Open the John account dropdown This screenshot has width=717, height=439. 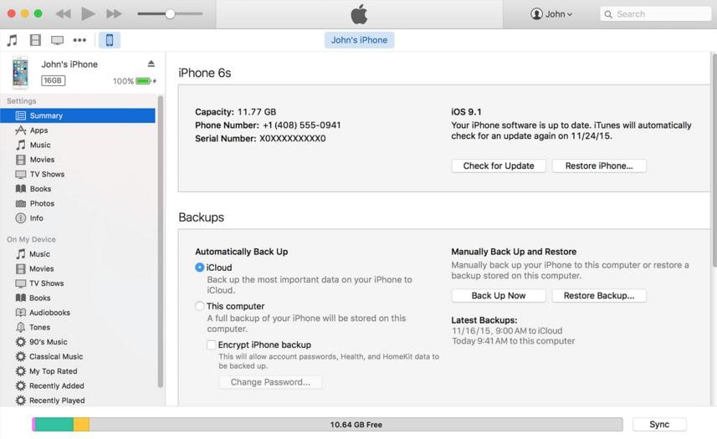[551, 14]
